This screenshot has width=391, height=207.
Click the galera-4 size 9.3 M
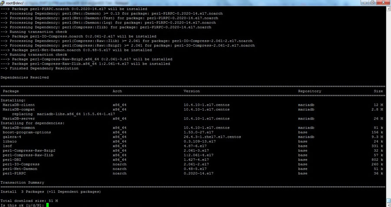(377, 137)
